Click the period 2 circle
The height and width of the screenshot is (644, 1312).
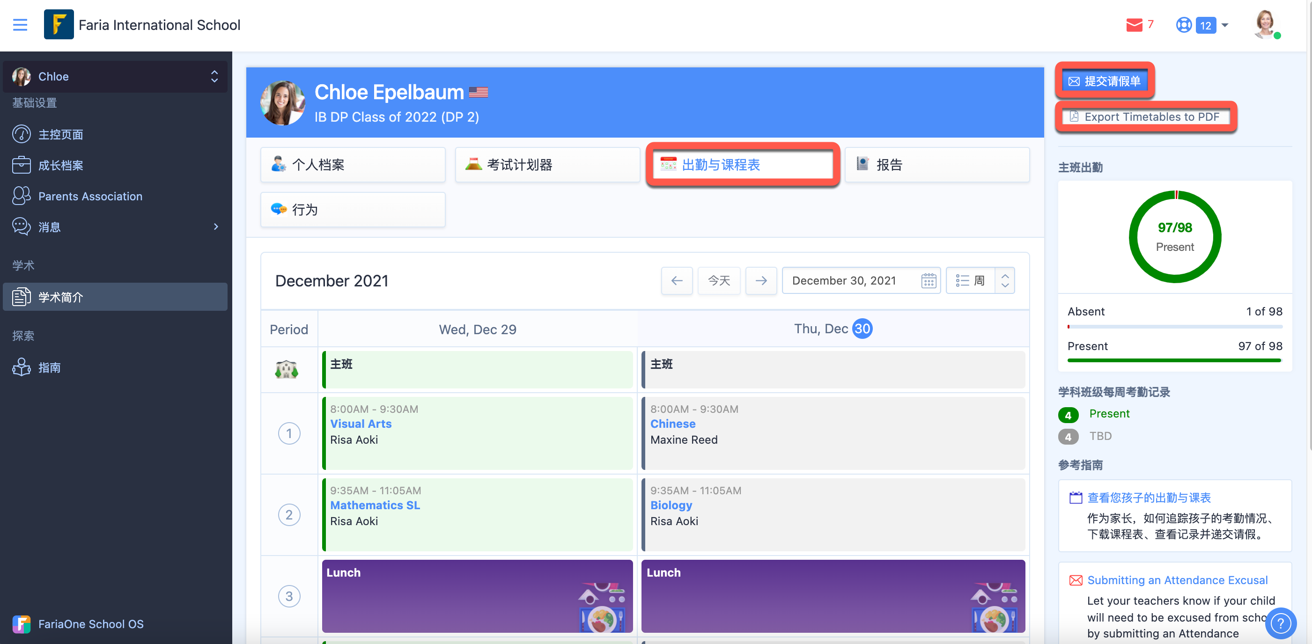point(289,515)
